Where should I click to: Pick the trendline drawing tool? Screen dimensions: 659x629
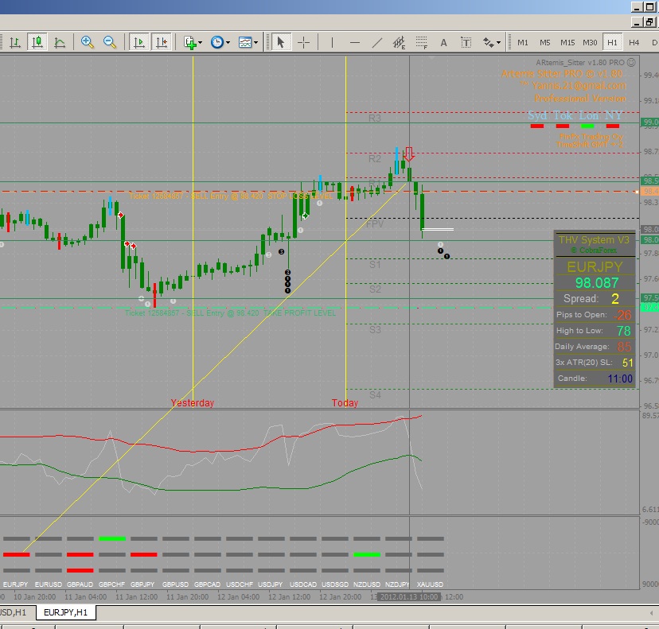(x=377, y=42)
